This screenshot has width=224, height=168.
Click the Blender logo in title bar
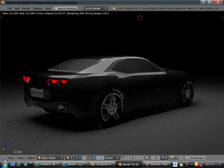tap(3, 3)
